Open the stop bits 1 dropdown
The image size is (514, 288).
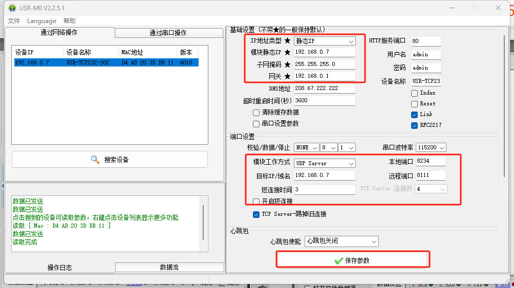click(x=347, y=147)
